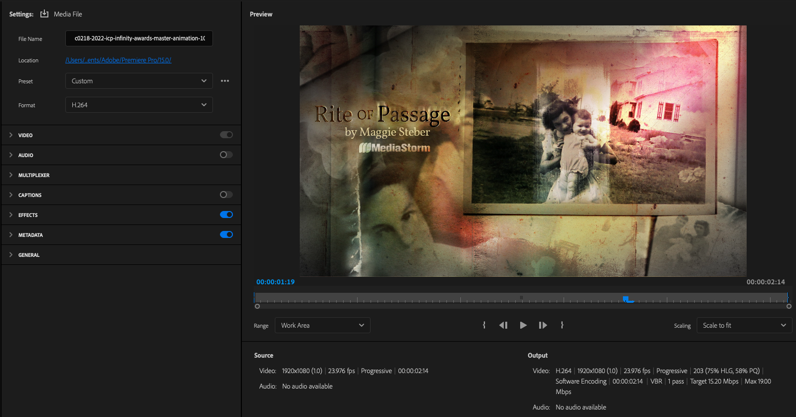796x417 pixels.
Task: Open the export Location path link
Action: [119, 60]
